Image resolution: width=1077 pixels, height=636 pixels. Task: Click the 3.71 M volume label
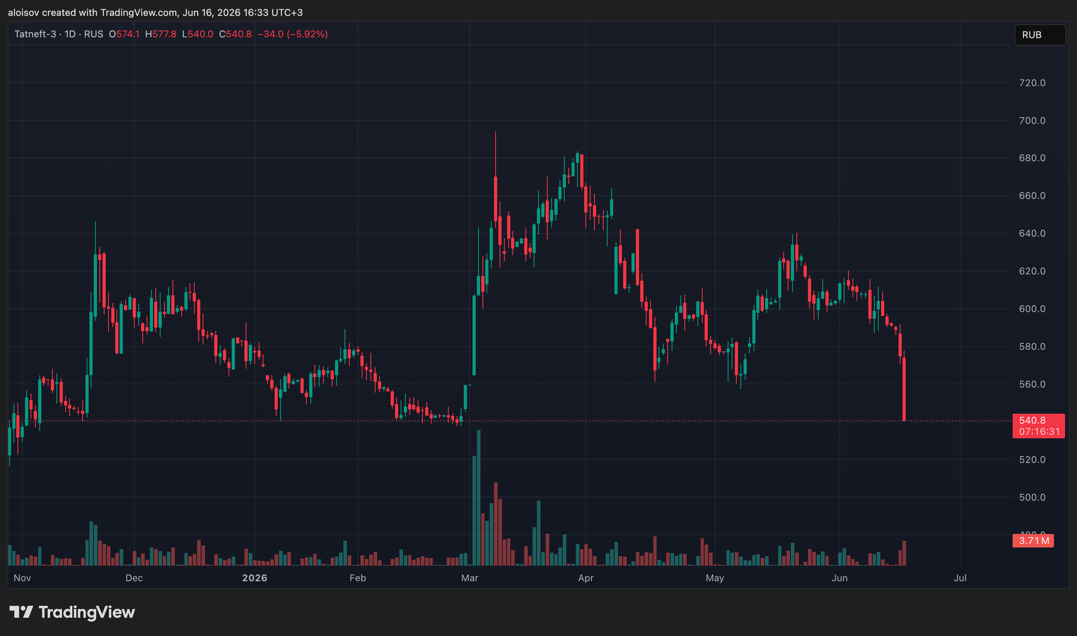1033,540
